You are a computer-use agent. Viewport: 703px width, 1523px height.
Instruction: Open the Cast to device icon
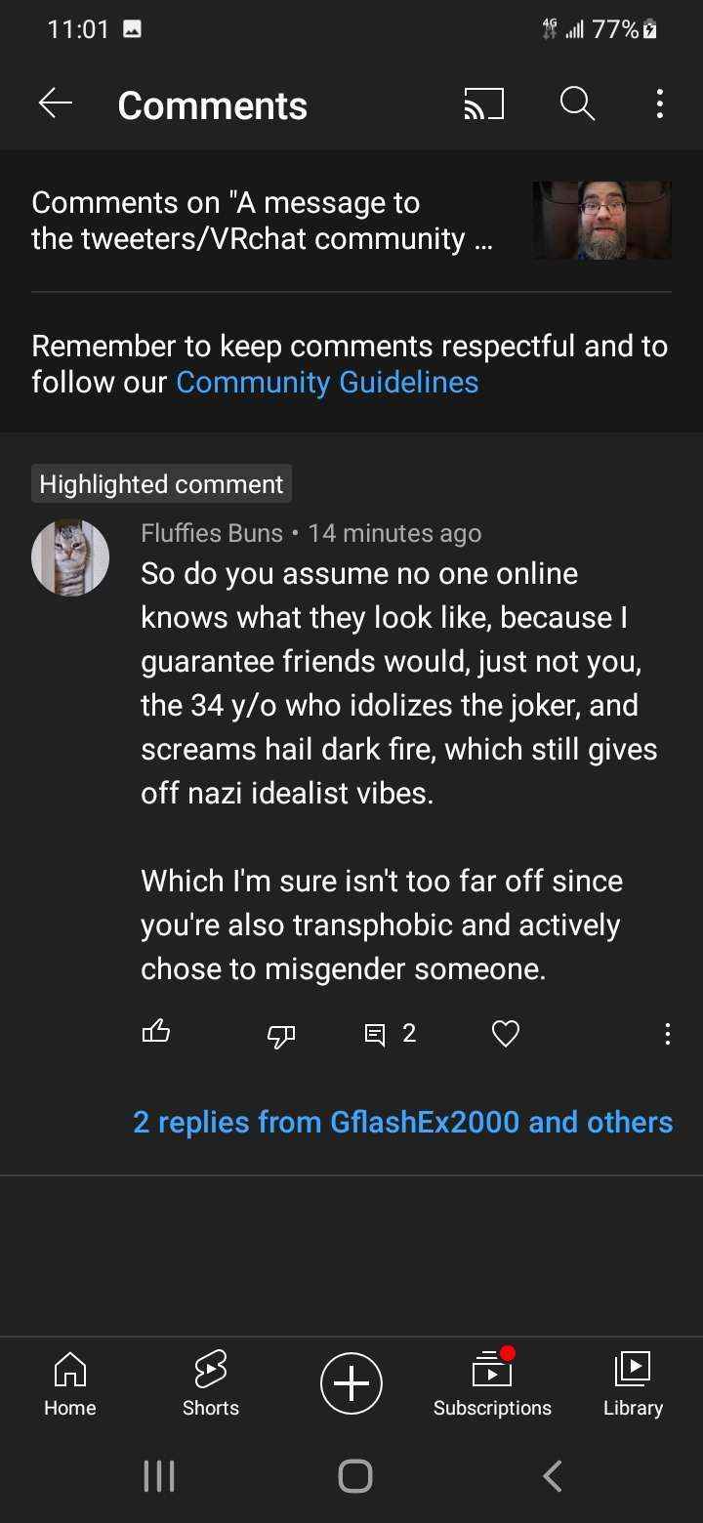[483, 103]
